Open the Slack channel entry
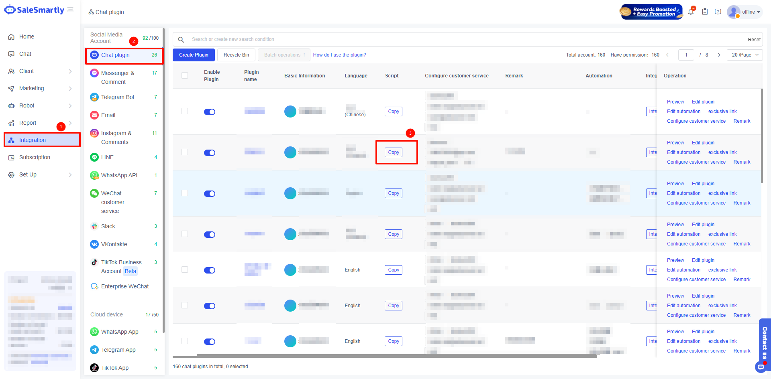 108,226
